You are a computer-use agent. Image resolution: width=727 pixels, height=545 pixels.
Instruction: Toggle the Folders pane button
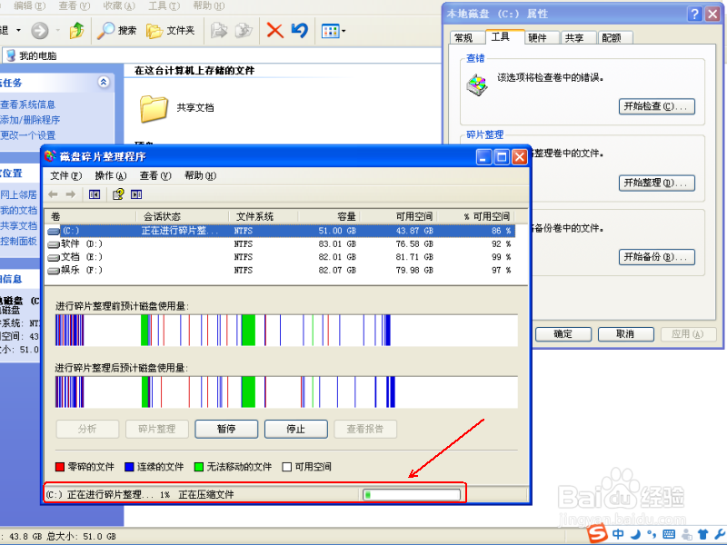tap(170, 31)
